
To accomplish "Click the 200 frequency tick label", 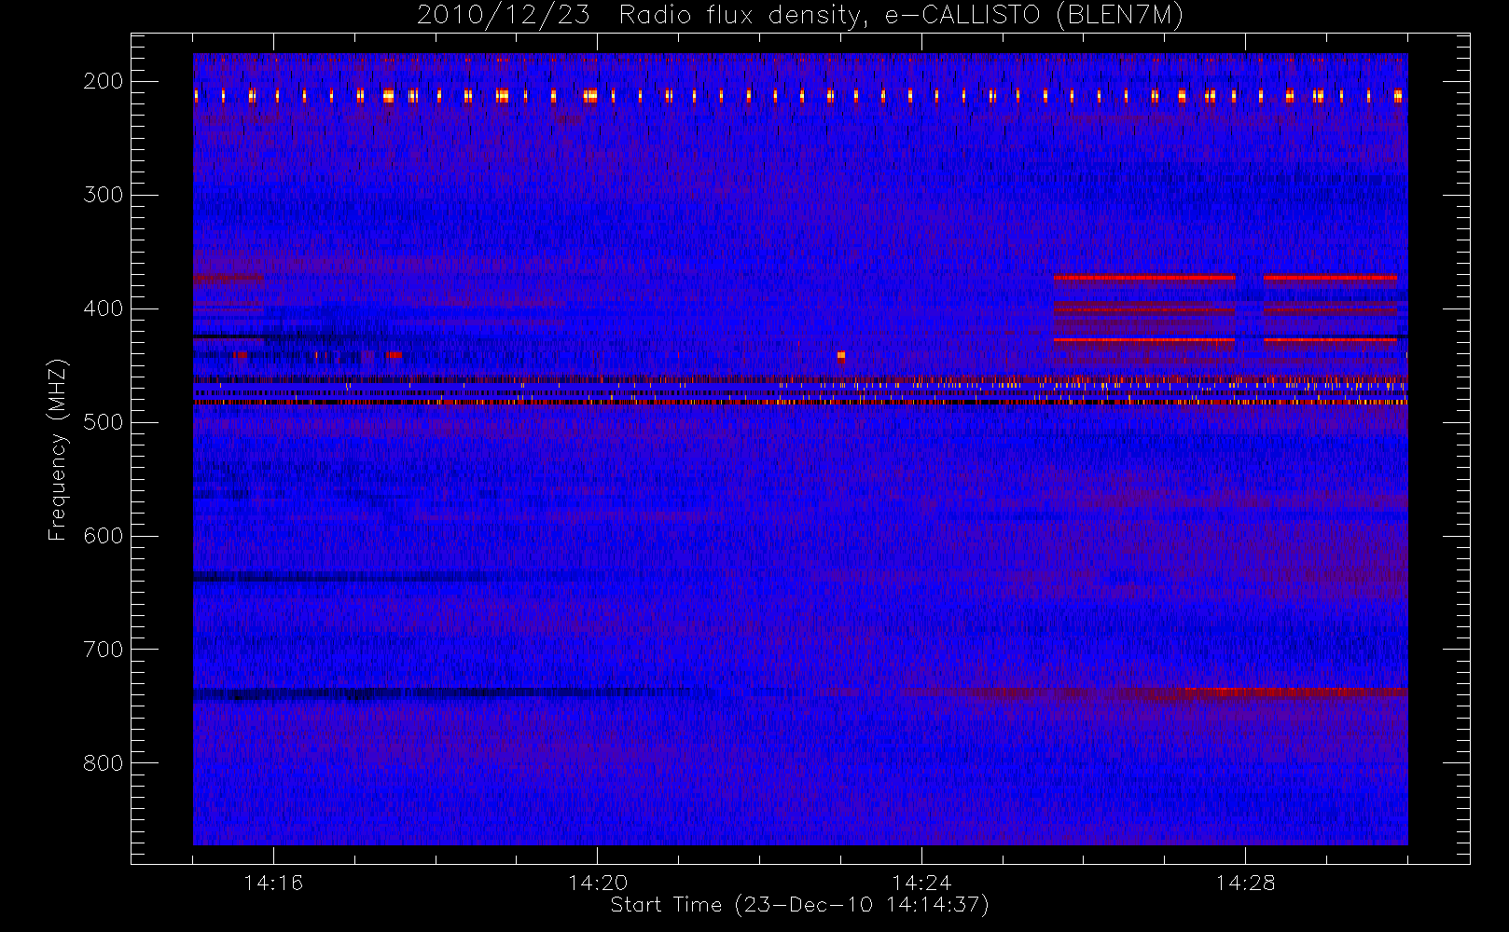I will (x=103, y=81).
